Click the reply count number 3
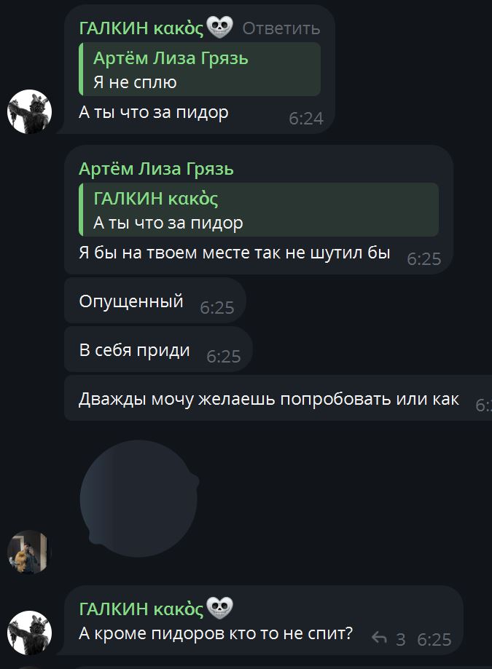Image resolution: width=492 pixels, height=669 pixels. coord(401,639)
